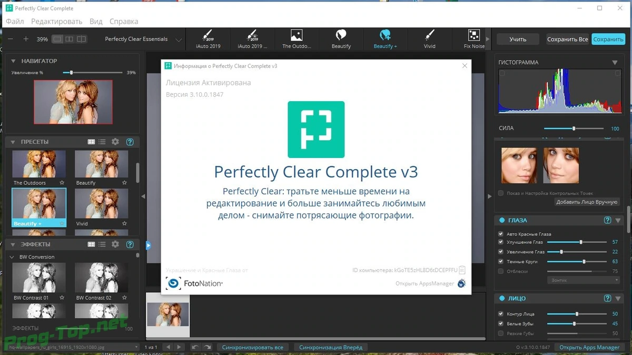Enable the Отблески checkbox
The image size is (632, 355).
click(501, 271)
